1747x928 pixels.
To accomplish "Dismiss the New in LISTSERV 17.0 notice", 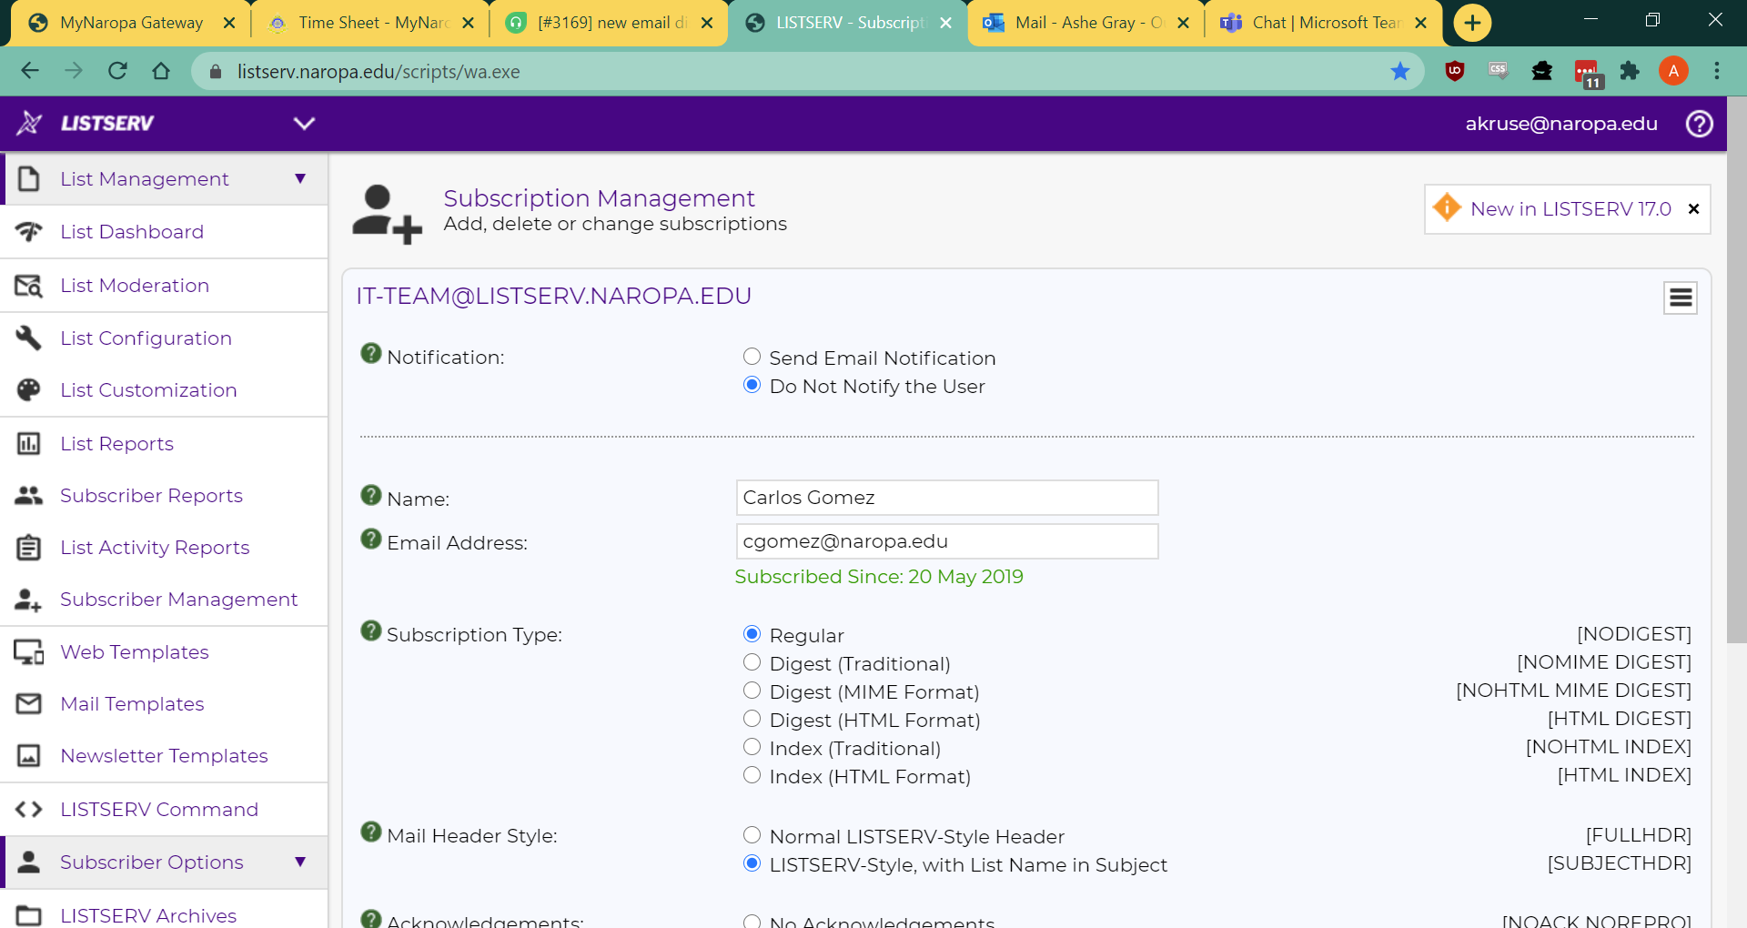I will [1693, 209].
